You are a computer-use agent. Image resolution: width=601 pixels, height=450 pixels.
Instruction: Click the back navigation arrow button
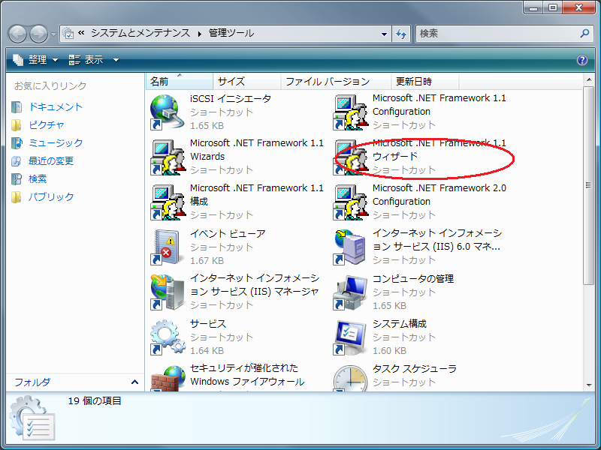[x=17, y=34]
